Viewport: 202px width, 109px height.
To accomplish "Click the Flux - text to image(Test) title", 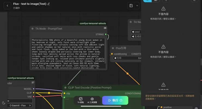I will tap(30, 4).
